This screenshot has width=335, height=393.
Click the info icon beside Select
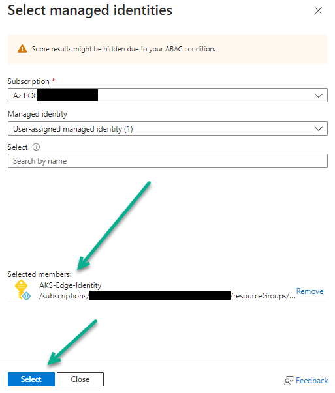coord(36,147)
